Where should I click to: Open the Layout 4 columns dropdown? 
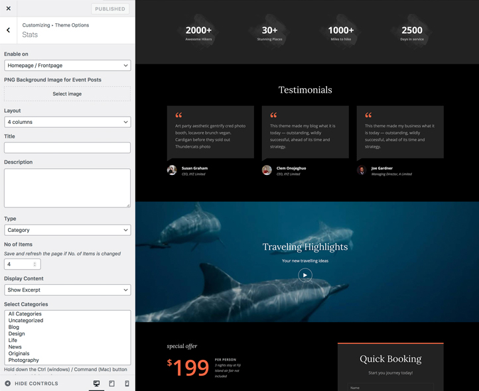coord(67,122)
